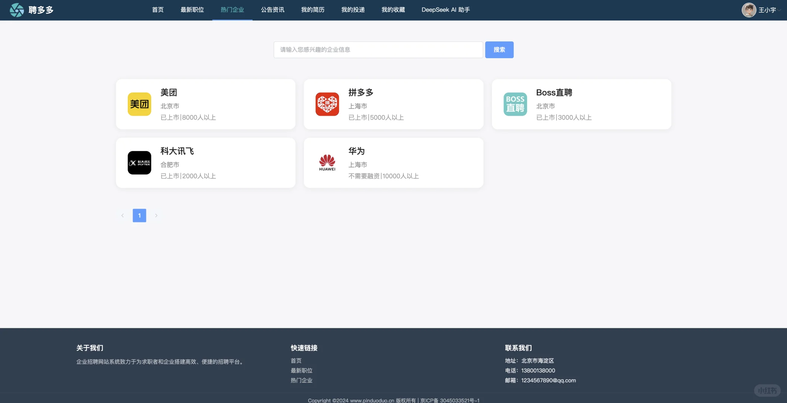
Task: Click the footer 最新职位 quick link
Action: [x=301, y=371]
